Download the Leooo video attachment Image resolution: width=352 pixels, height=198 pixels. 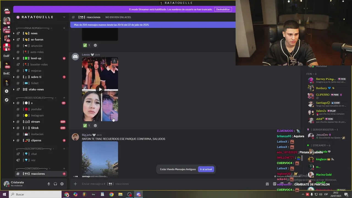coord(114,61)
